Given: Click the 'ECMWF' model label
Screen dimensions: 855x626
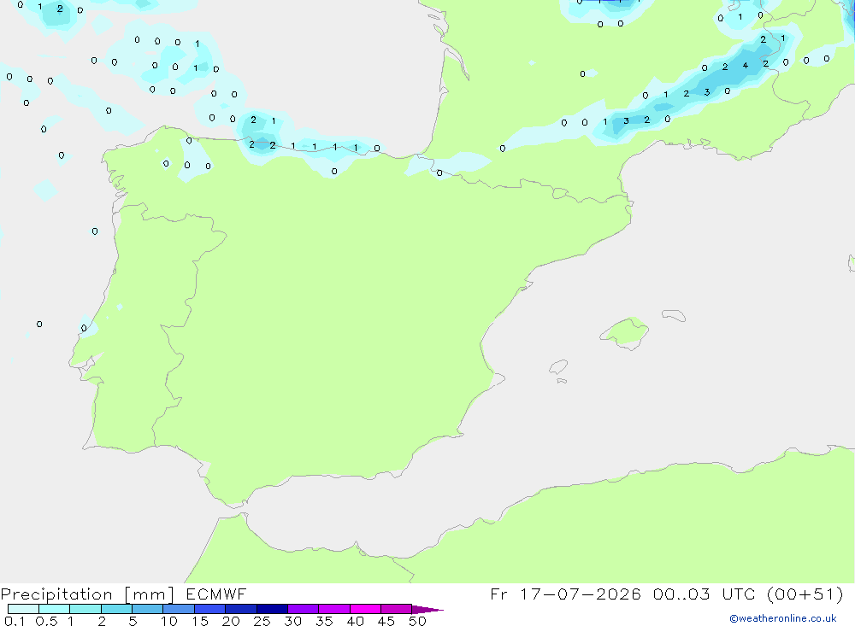Looking at the screenshot, I should (216, 594).
